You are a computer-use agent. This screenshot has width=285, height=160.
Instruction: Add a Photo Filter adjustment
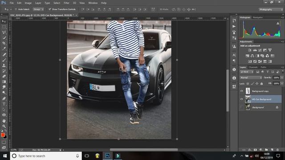tap(262, 56)
